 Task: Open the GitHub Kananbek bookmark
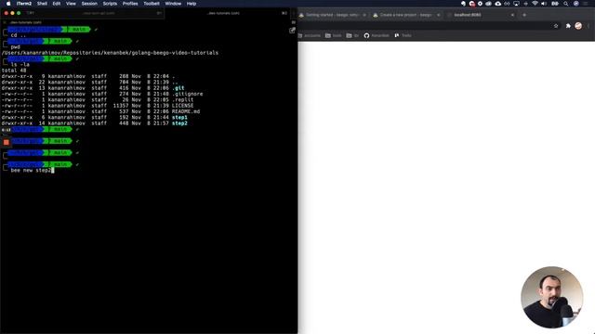click(377, 35)
